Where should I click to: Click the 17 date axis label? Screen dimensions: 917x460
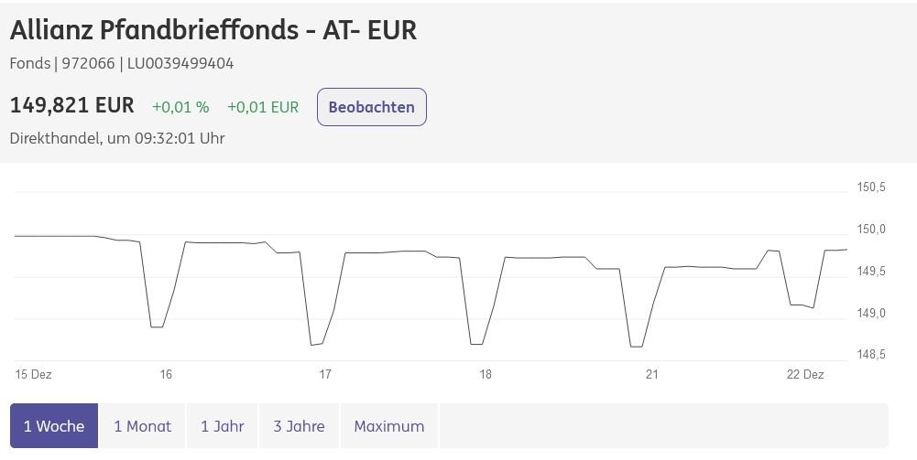[x=325, y=374]
